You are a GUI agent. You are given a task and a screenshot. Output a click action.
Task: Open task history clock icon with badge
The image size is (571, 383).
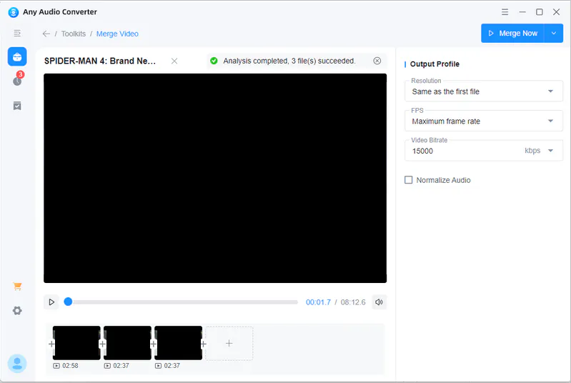pyautogui.click(x=17, y=79)
